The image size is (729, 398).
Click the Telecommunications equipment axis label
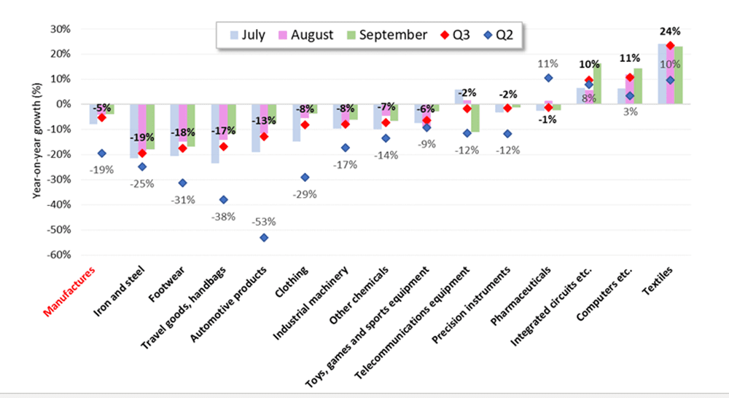413,323
